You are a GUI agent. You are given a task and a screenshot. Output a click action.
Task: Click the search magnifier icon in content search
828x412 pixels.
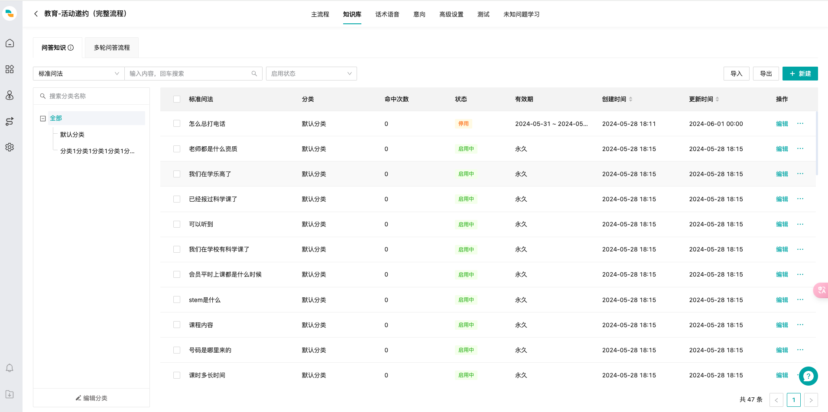(254, 74)
